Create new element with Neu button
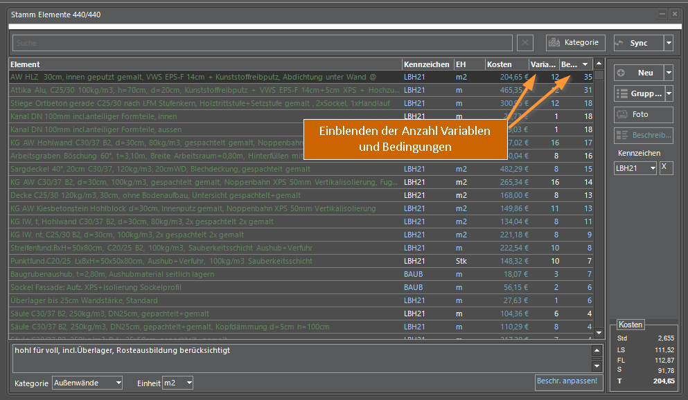 638,73
